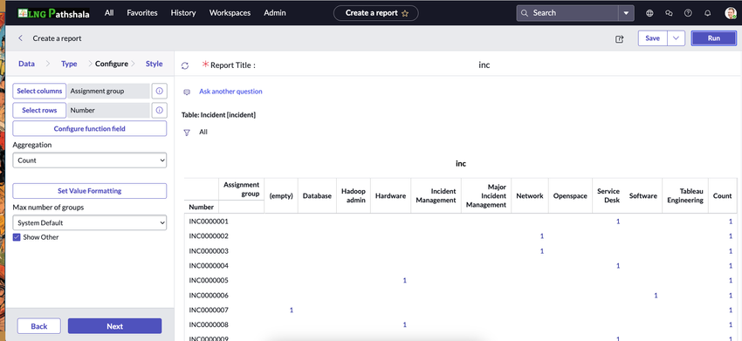742x341 pixels.
Task: Click the Ask another question link
Action: (x=230, y=92)
